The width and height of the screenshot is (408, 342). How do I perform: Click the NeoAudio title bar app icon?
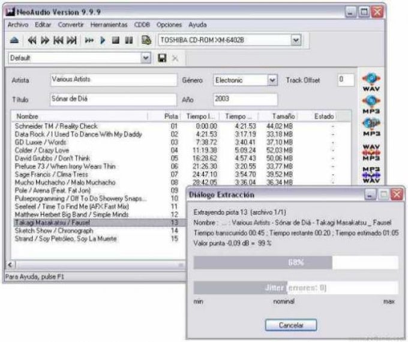coord(10,12)
